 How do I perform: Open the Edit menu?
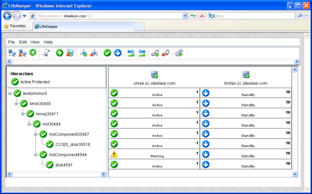click(x=23, y=42)
